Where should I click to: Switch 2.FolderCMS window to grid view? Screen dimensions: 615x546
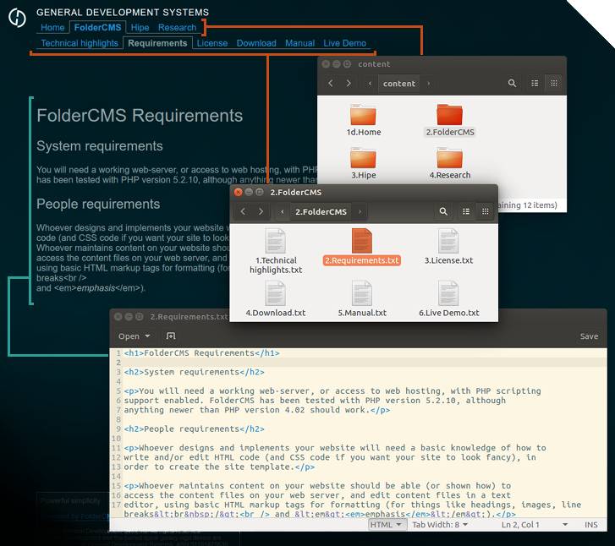(x=486, y=211)
